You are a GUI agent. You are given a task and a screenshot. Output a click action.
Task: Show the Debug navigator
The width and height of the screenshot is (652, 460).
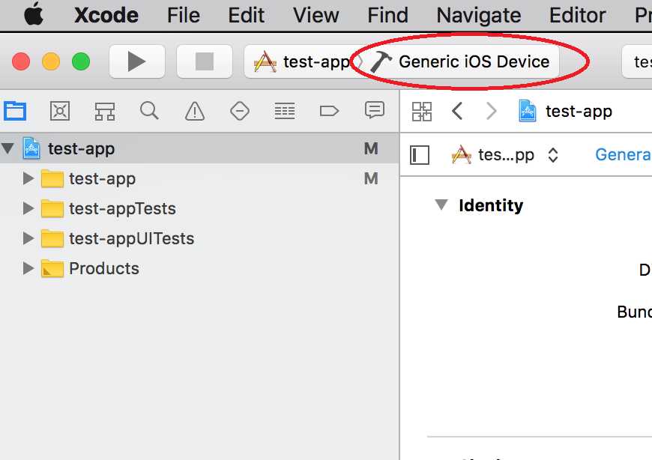[285, 111]
